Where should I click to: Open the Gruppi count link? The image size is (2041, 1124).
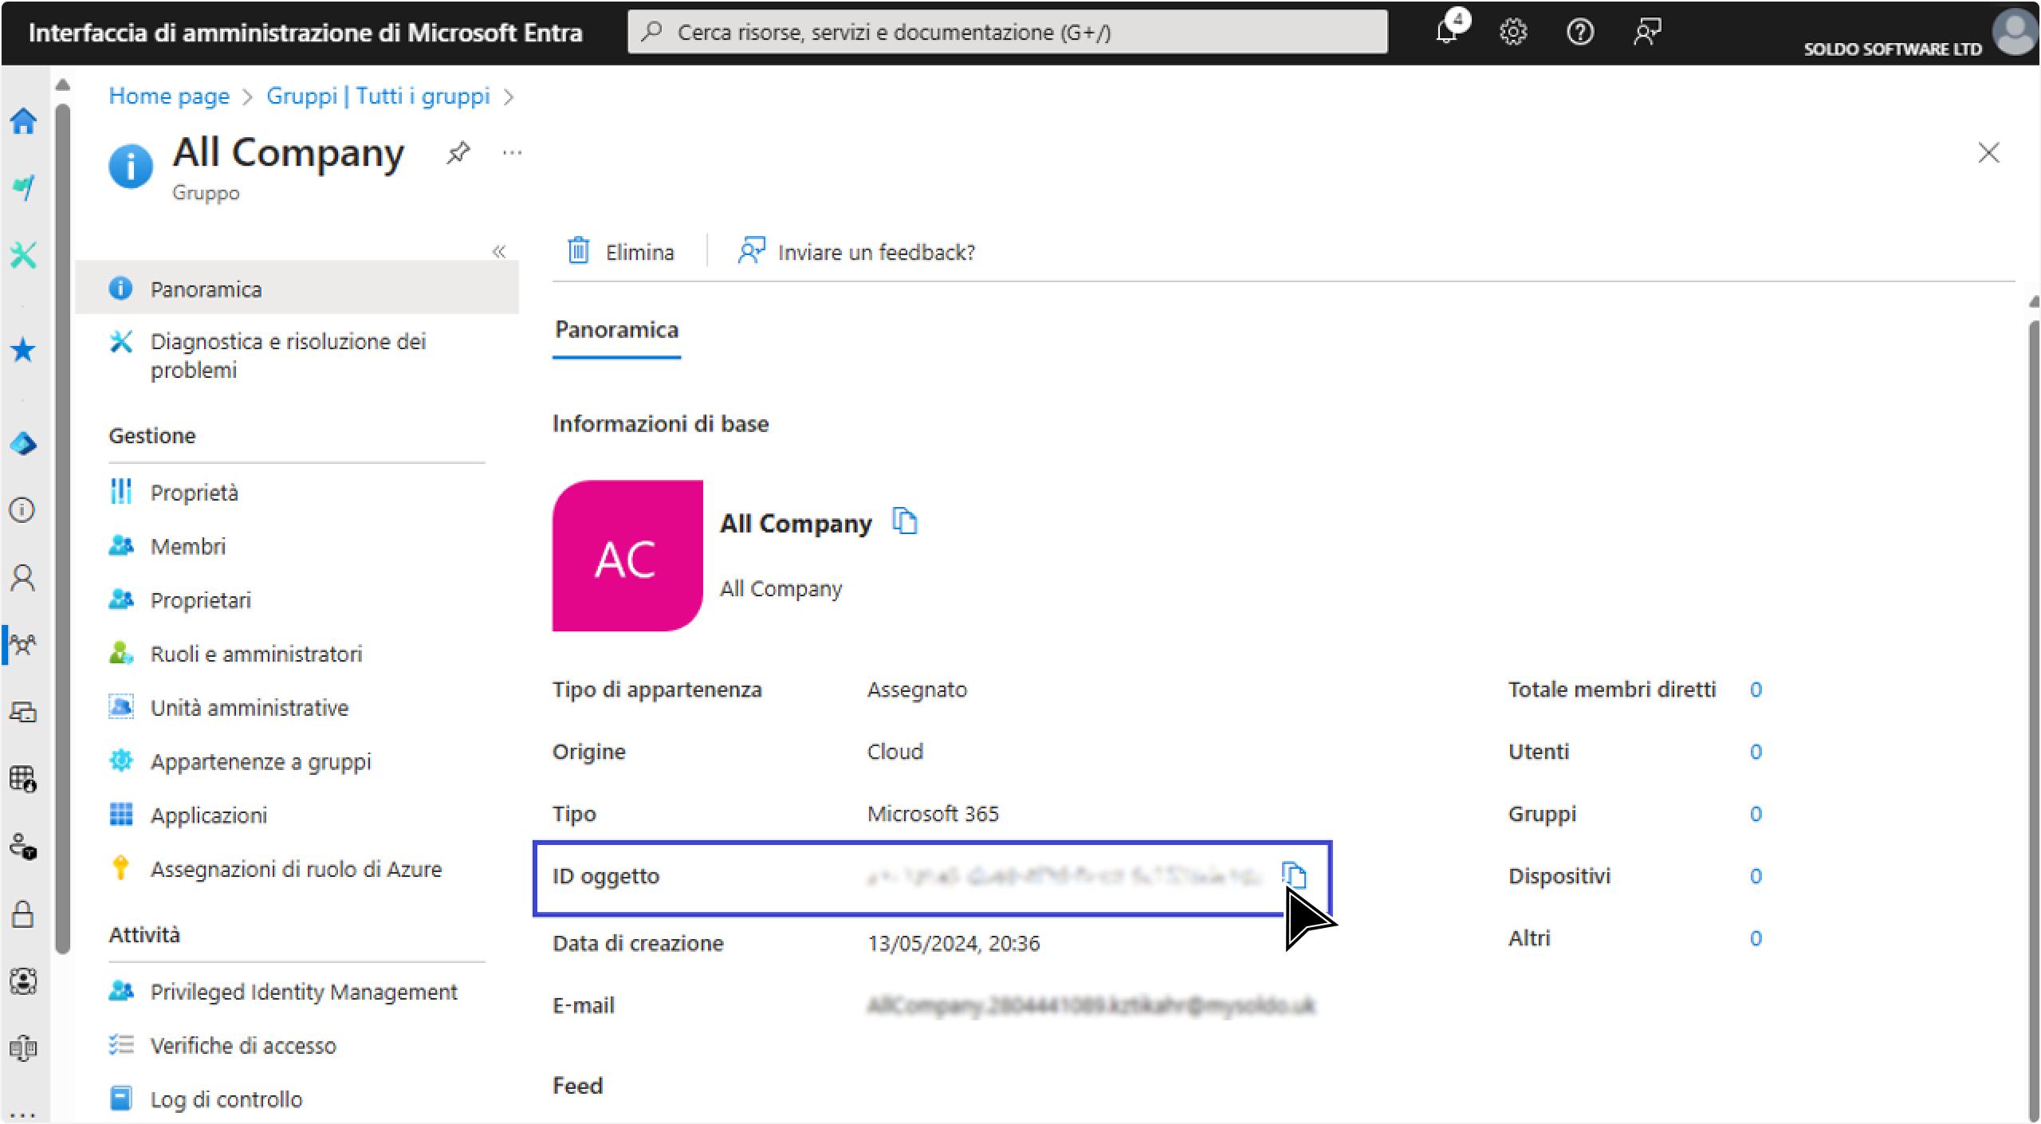point(1756,814)
